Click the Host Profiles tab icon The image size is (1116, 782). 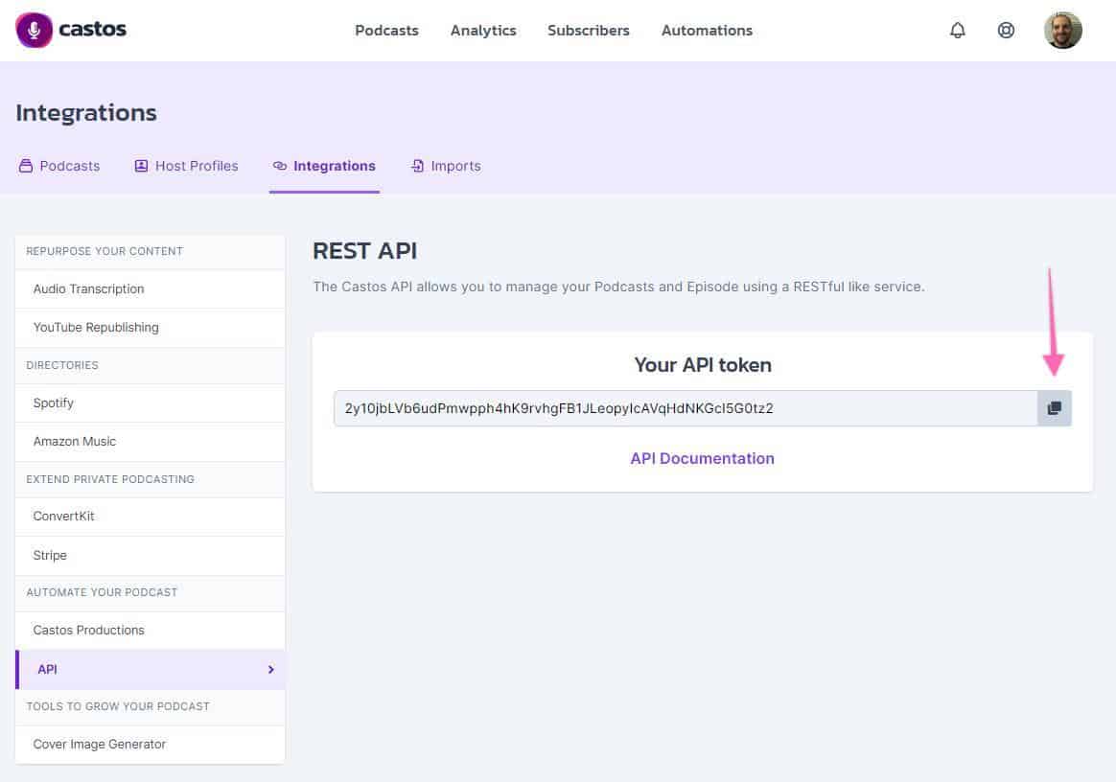pos(141,166)
